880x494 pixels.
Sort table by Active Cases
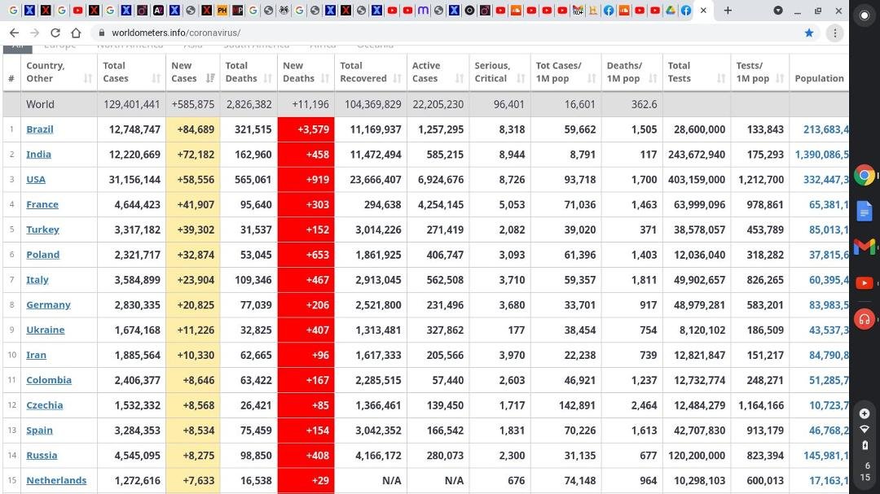point(438,72)
